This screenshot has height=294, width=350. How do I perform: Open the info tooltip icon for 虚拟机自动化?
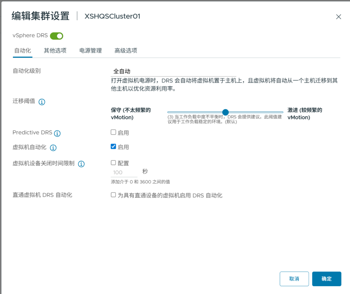(53, 148)
